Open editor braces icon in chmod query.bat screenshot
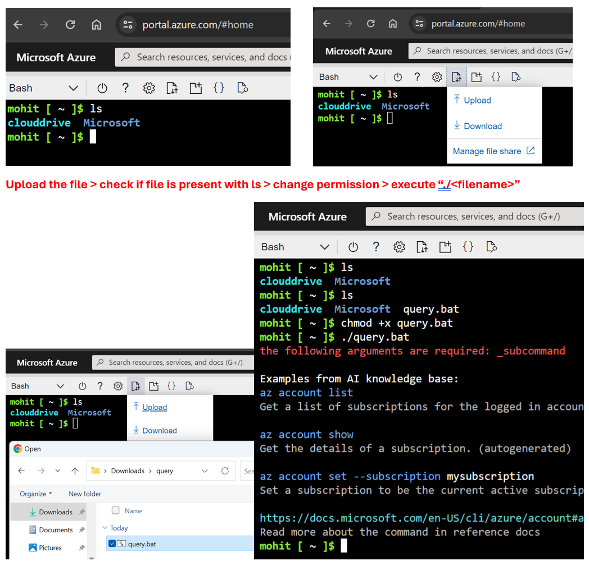The width and height of the screenshot is (589, 565). click(x=468, y=247)
